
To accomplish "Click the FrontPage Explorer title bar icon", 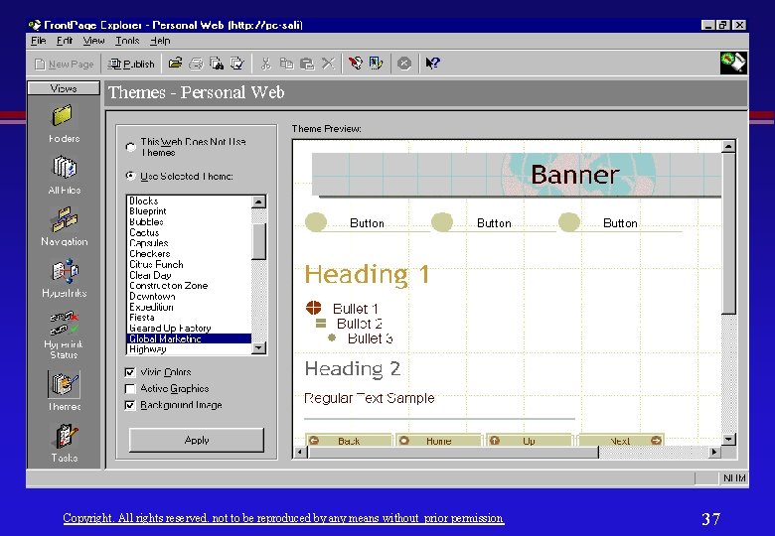I will pyautogui.click(x=35, y=25).
